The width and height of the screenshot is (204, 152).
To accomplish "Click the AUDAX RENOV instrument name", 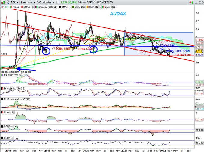I will click(x=105, y=2).
